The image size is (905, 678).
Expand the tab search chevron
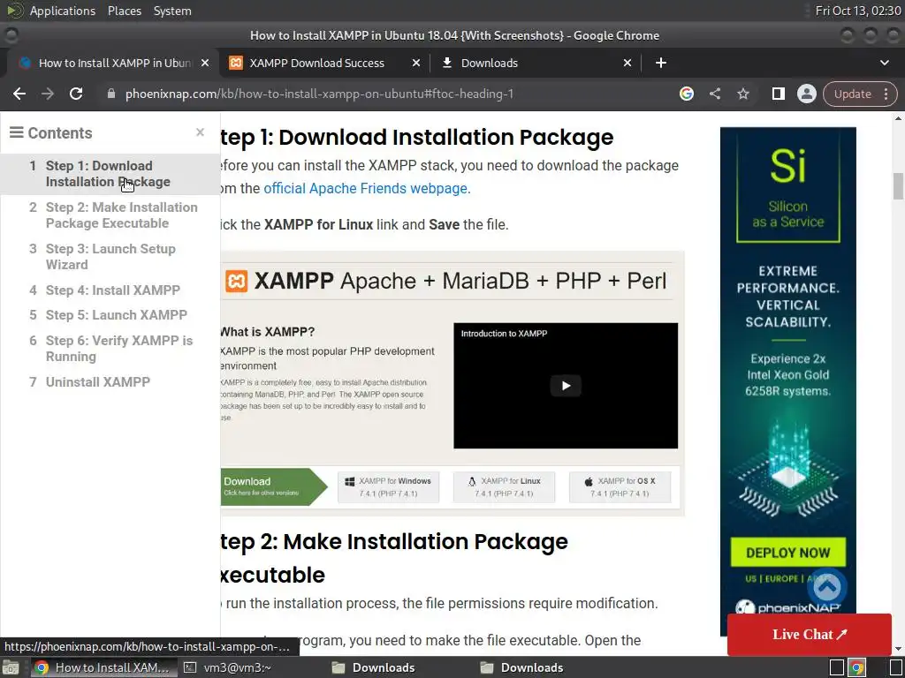884,63
